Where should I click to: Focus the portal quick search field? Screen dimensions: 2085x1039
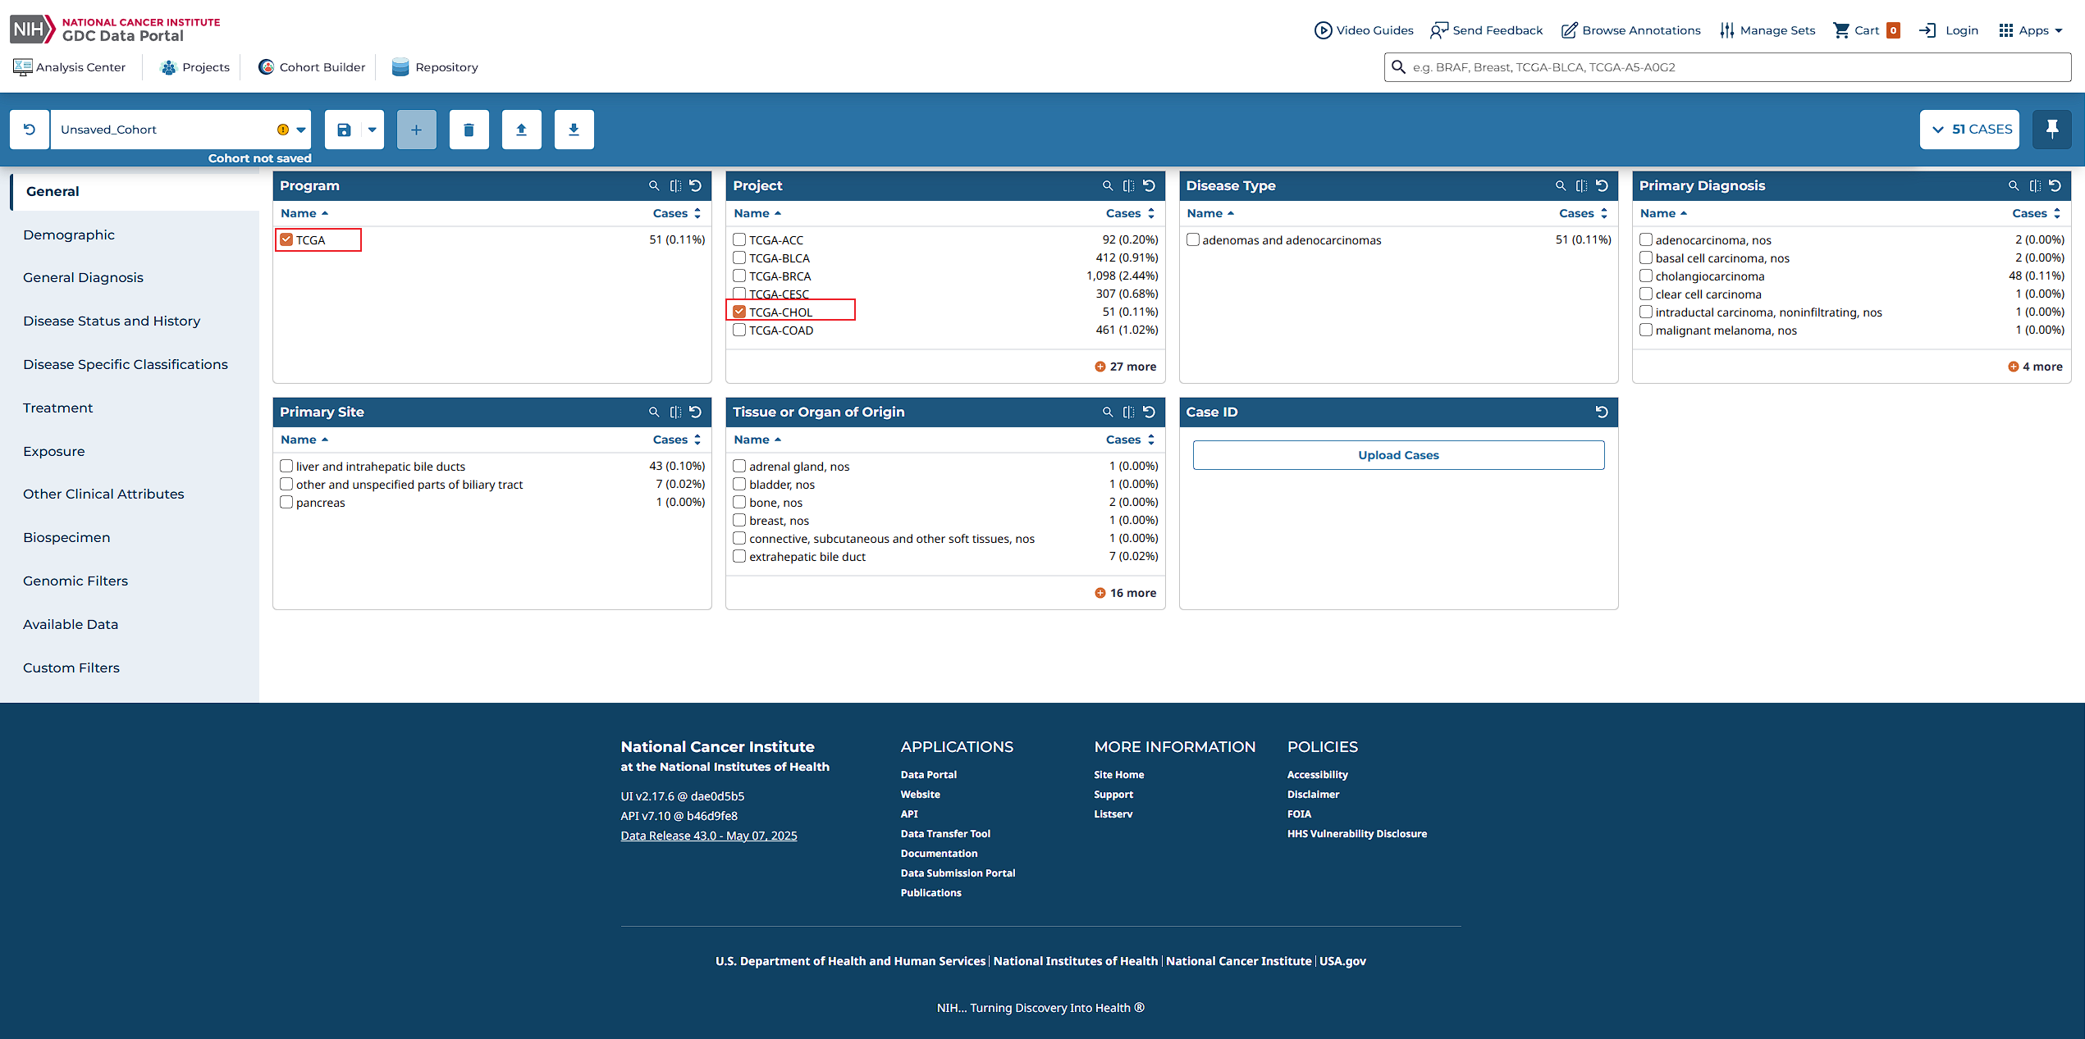1727,67
